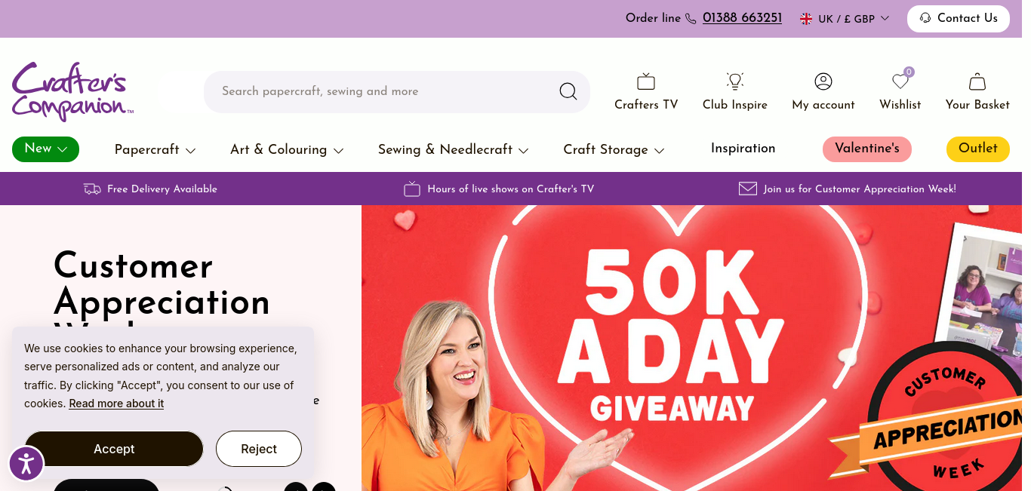Open Your Basket bag icon

tap(977, 81)
